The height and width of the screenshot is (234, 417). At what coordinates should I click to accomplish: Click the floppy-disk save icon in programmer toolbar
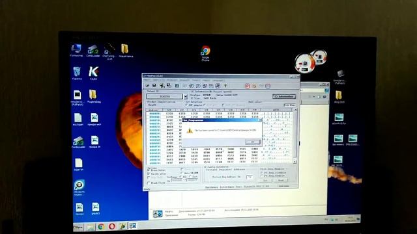coord(154,85)
